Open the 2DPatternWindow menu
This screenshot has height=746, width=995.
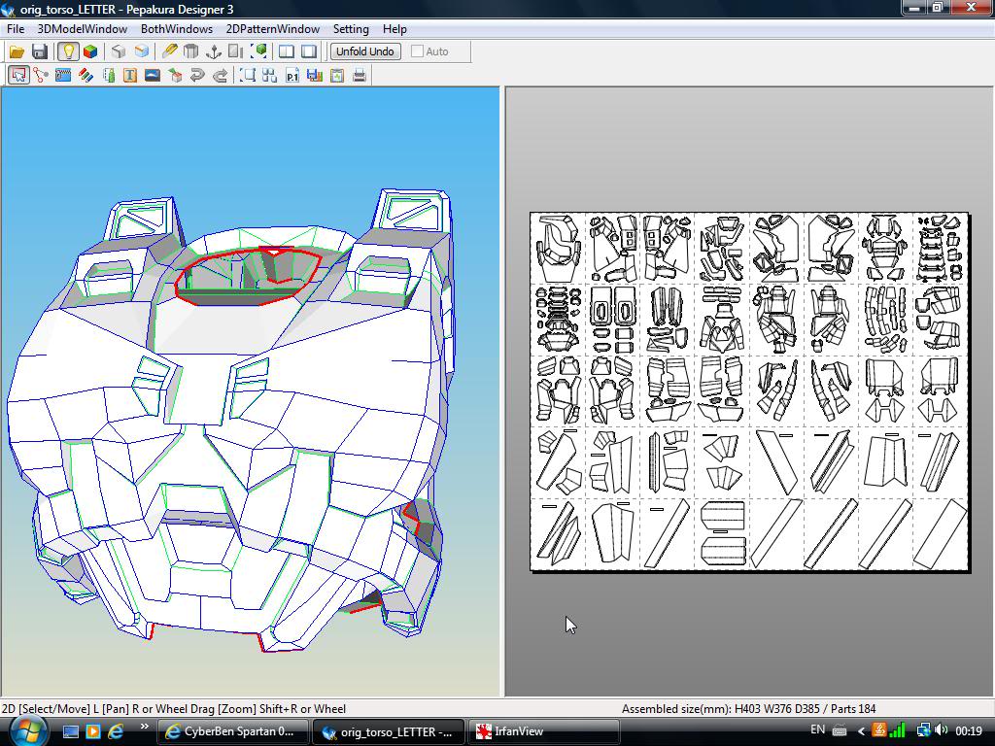click(x=273, y=29)
